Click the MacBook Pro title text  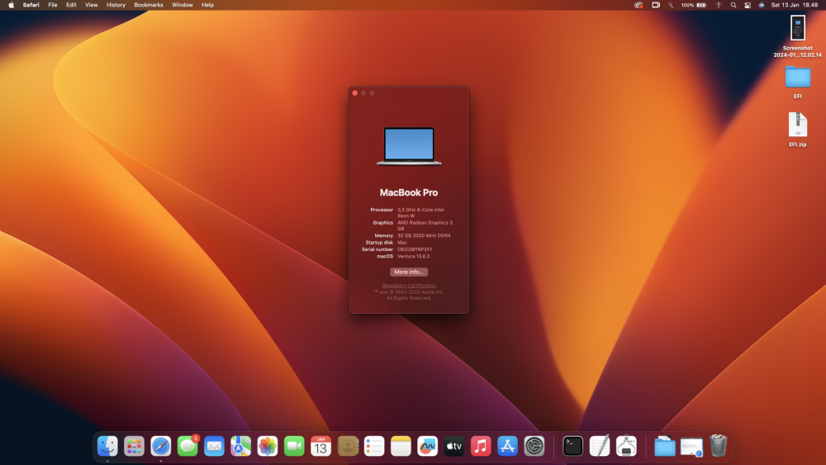(x=409, y=192)
